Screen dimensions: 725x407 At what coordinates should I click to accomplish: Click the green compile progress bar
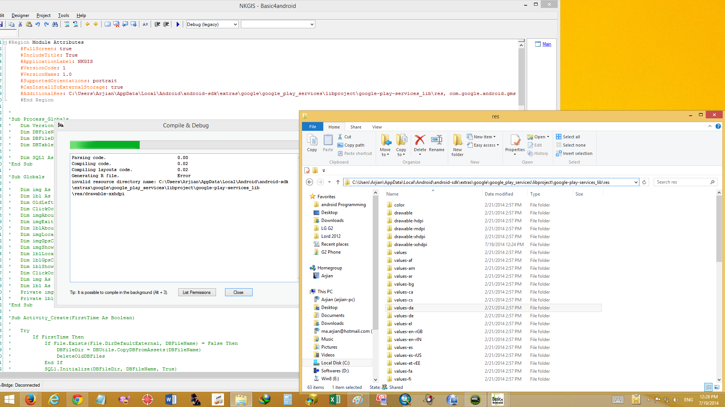coord(105,145)
